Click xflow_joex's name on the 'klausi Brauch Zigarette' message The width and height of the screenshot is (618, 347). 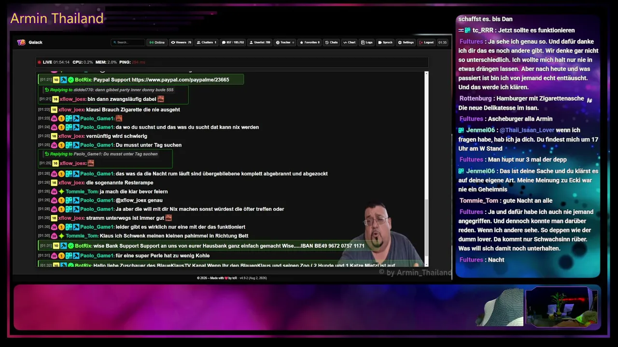(x=71, y=109)
